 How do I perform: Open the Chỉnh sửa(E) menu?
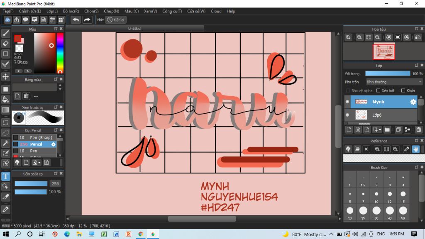point(30,11)
